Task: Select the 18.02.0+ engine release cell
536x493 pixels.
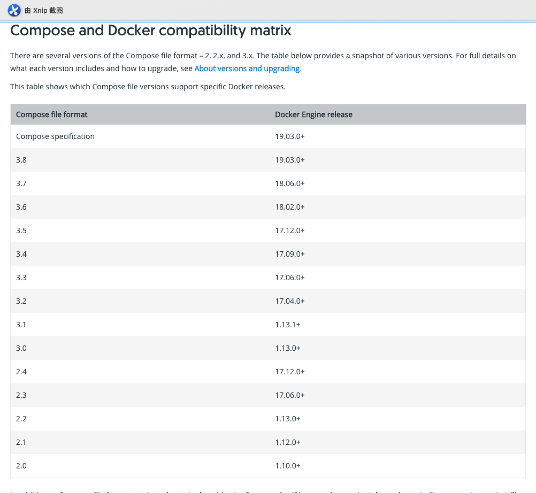Action: 289,207
